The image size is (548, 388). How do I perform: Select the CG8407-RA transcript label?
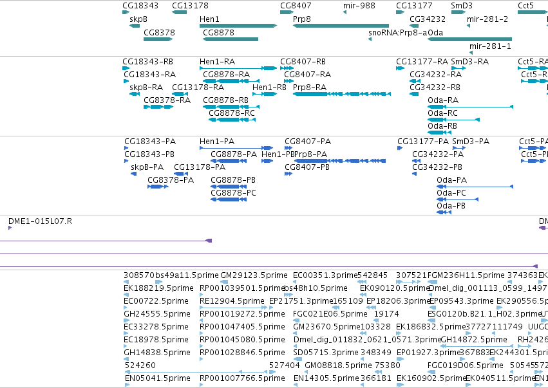point(308,75)
